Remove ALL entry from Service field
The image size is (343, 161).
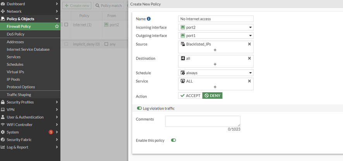(x=249, y=81)
